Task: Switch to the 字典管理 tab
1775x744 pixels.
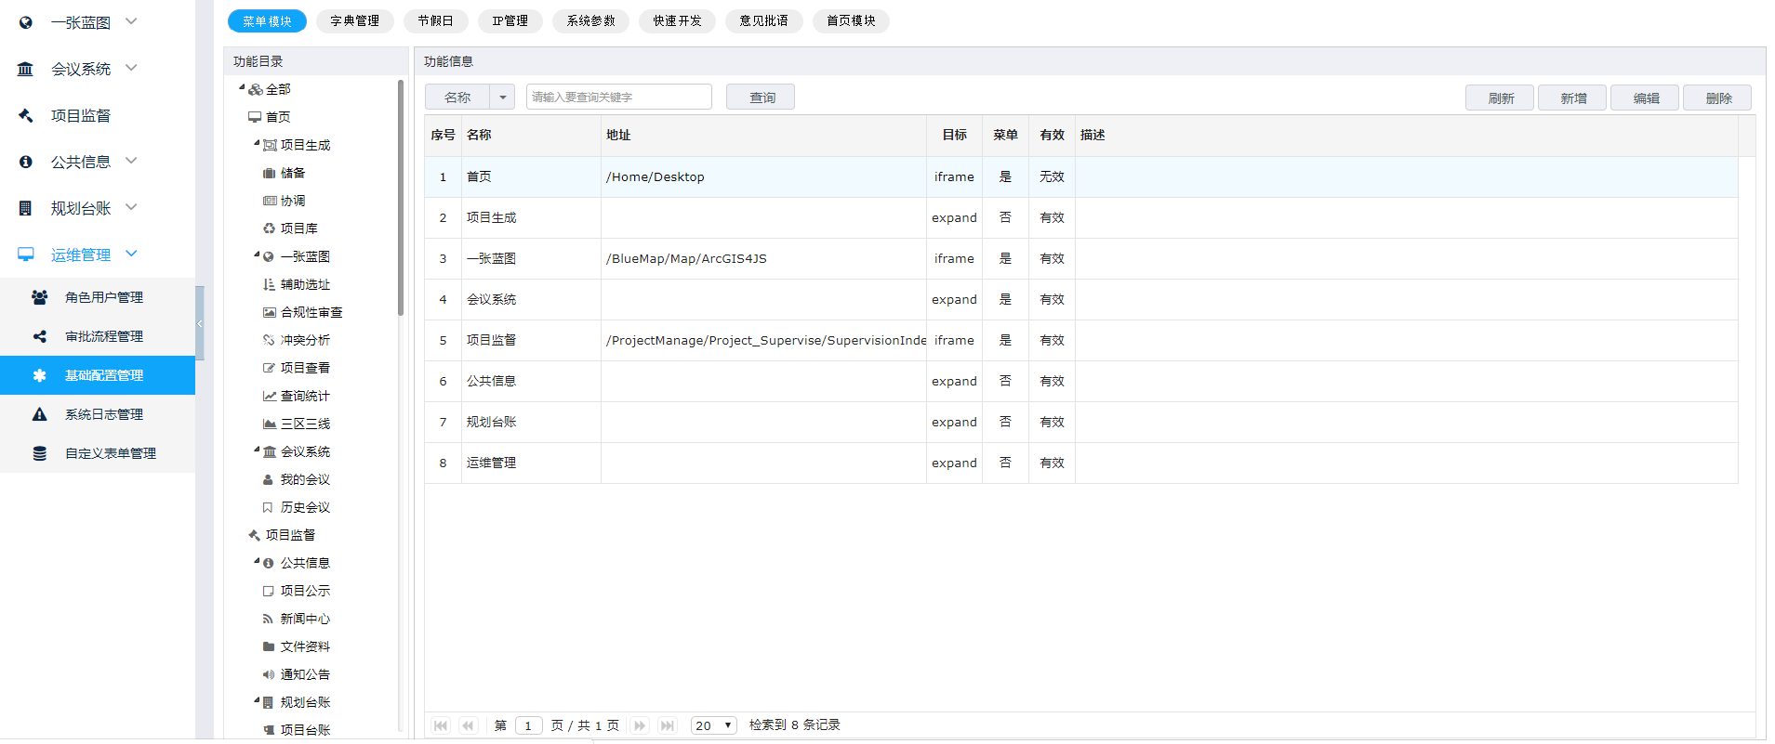Action: [354, 20]
